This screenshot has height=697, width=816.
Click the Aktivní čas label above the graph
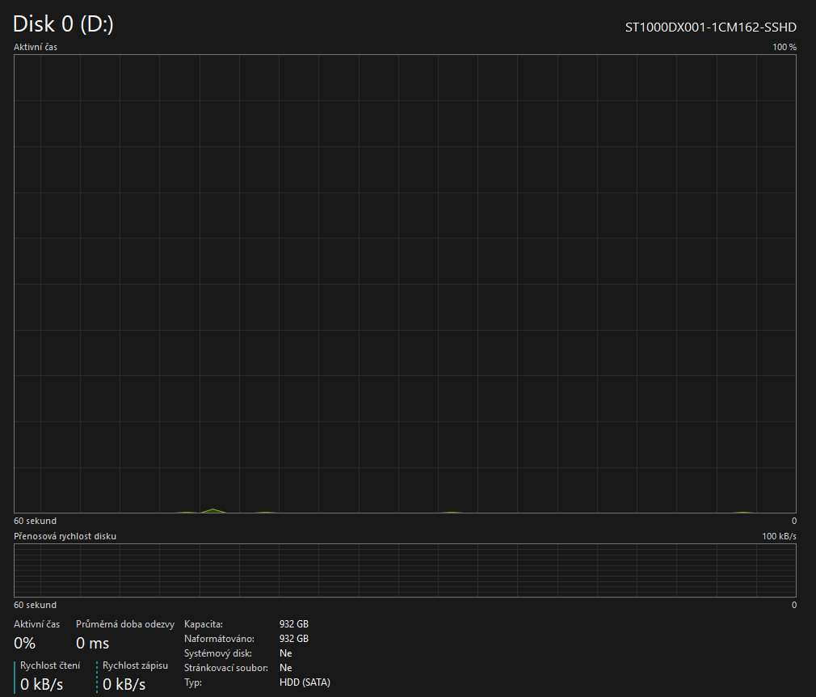tap(36, 47)
